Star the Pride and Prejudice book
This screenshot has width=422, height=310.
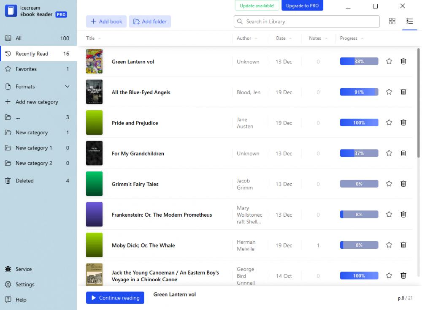(x=389, y=122)
